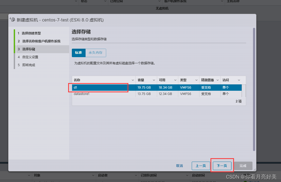
Task: Open the 名称 column dropdown arrow
Action: 133,80
